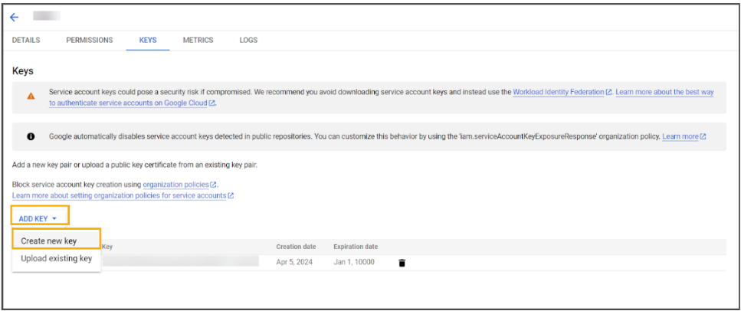Open the LOGS tab

(248, 40)
